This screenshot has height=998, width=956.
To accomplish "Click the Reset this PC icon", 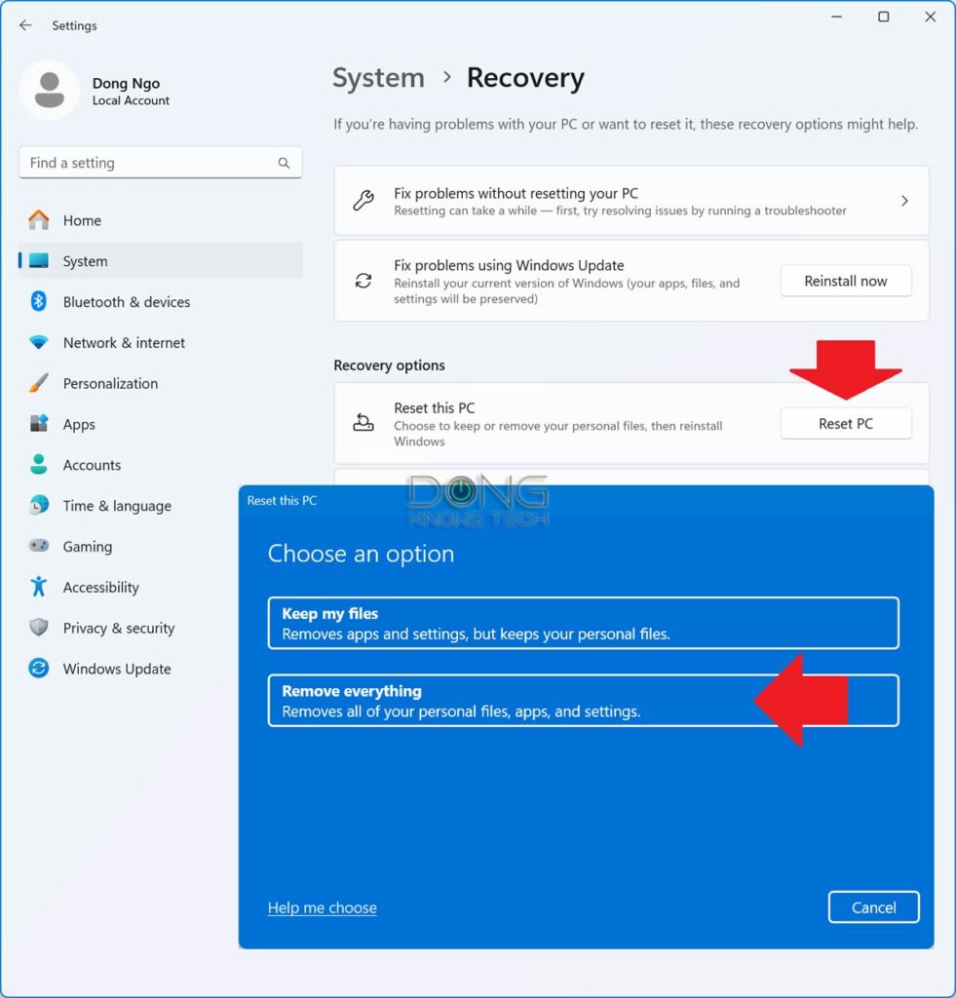I will [x=363, y=423].
